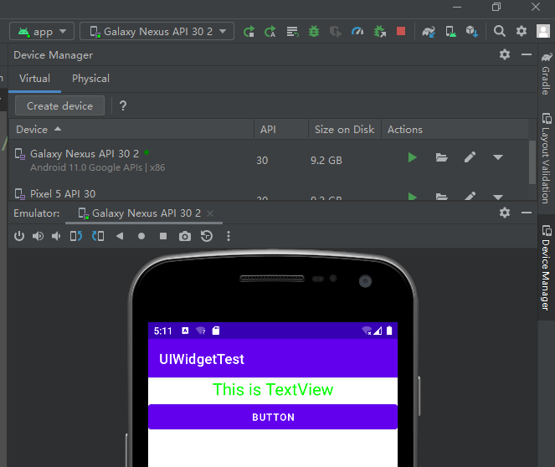Expand more actions for Pixel 5 API 30
555x467 pixels.
click(498, 197)
